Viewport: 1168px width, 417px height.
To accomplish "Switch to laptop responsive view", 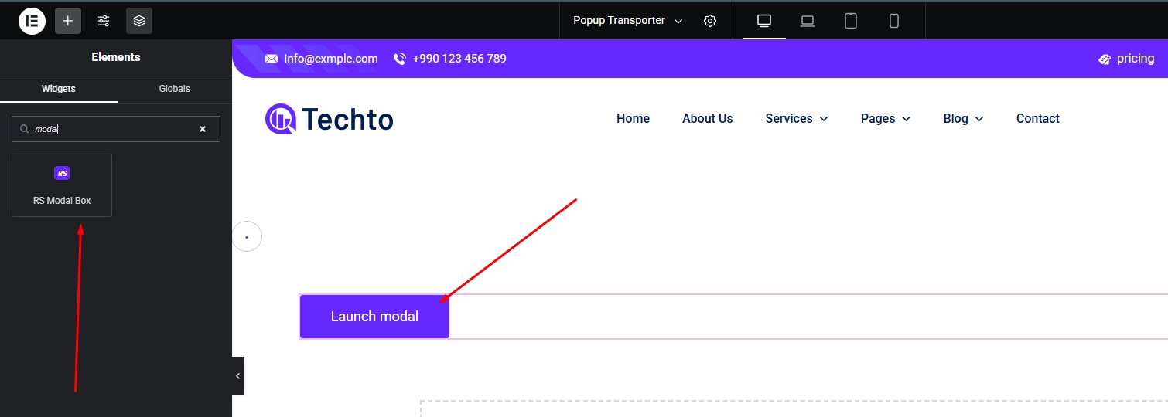I will 808,21.
